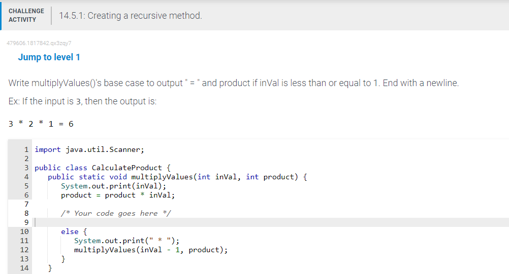
Task: Click line number 14 in the gutter
Action: 24,268
